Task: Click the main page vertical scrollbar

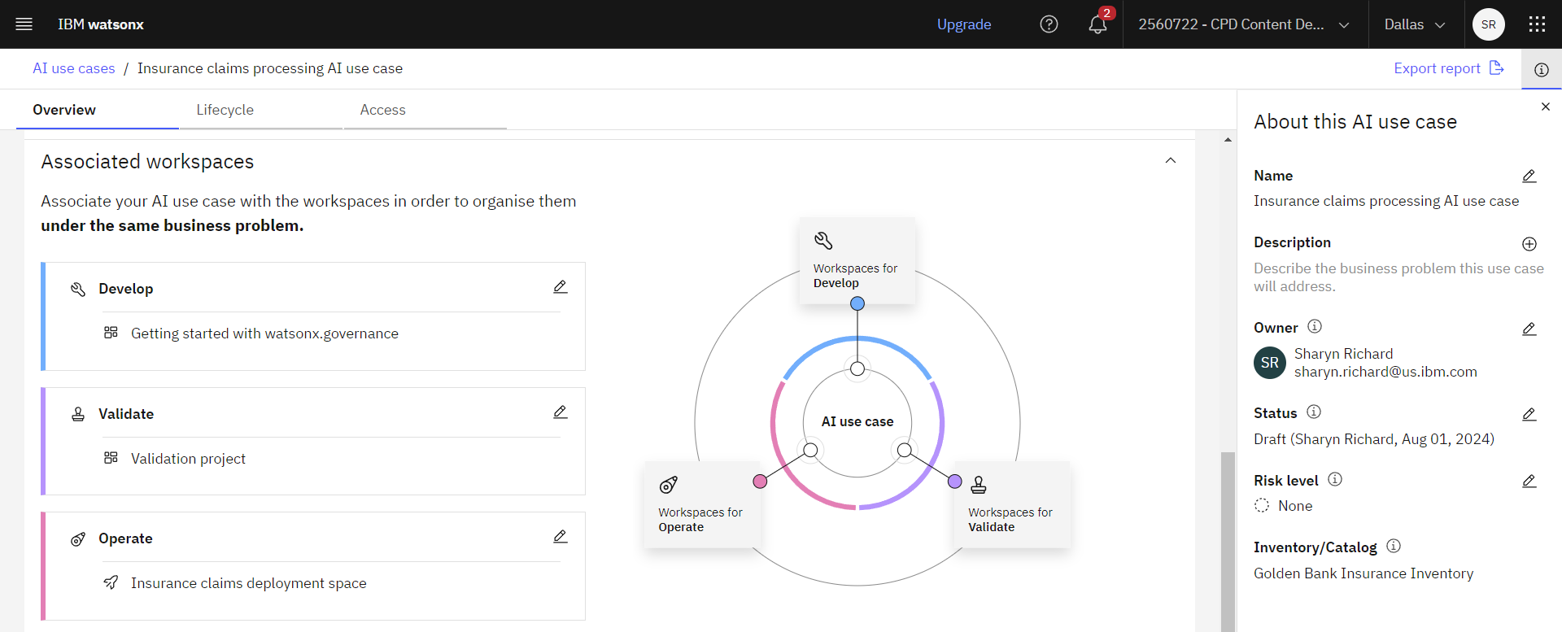Action: 1228,541
